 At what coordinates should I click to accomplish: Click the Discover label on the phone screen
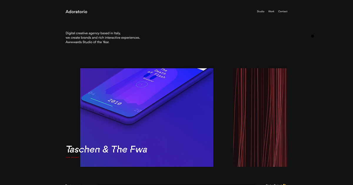(149, 80)
